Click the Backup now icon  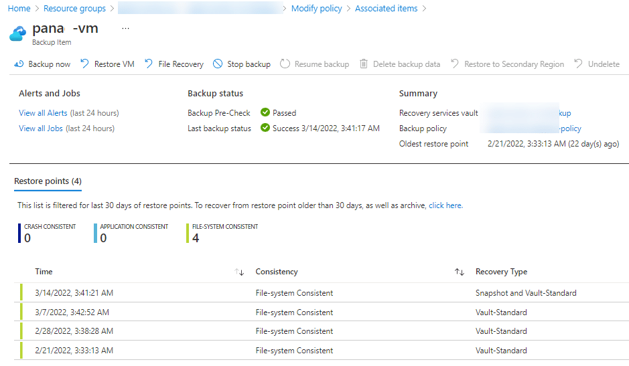tap(18, 64)
